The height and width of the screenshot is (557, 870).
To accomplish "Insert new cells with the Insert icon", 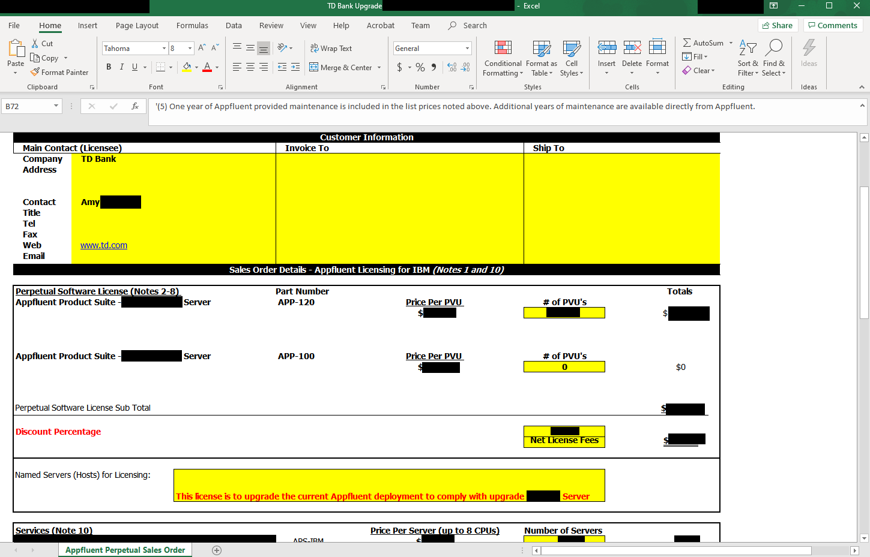I will pyautogui.click(x=606, y=54).
